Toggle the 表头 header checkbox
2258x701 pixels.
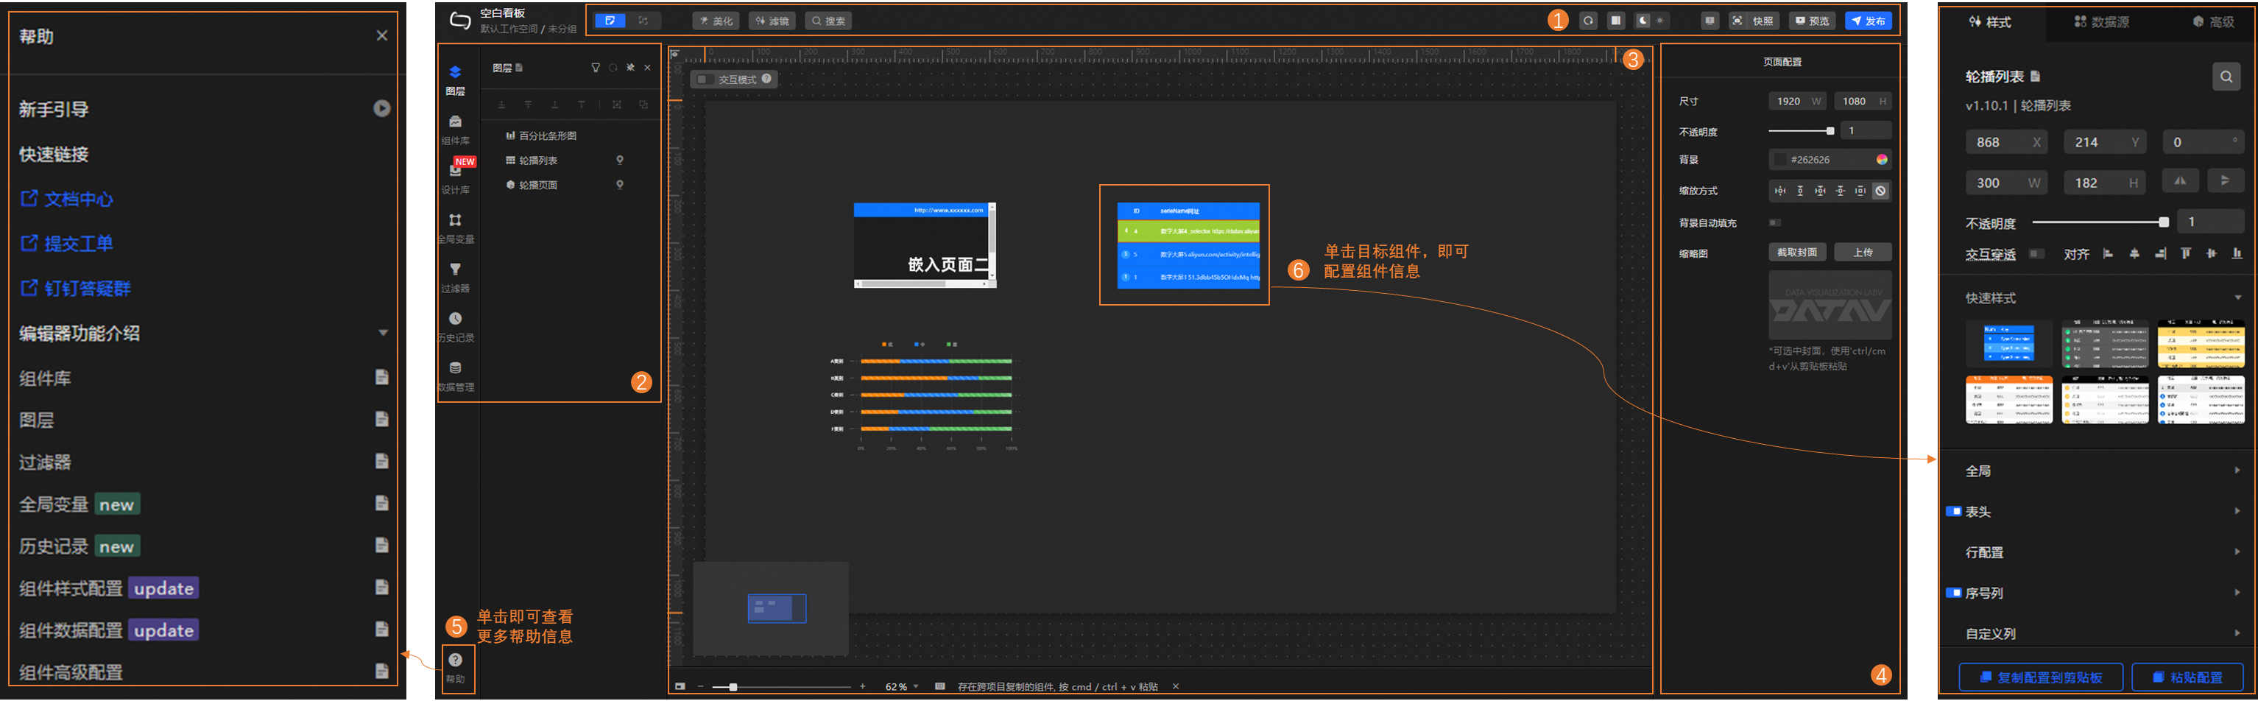tap(1954, 511)
